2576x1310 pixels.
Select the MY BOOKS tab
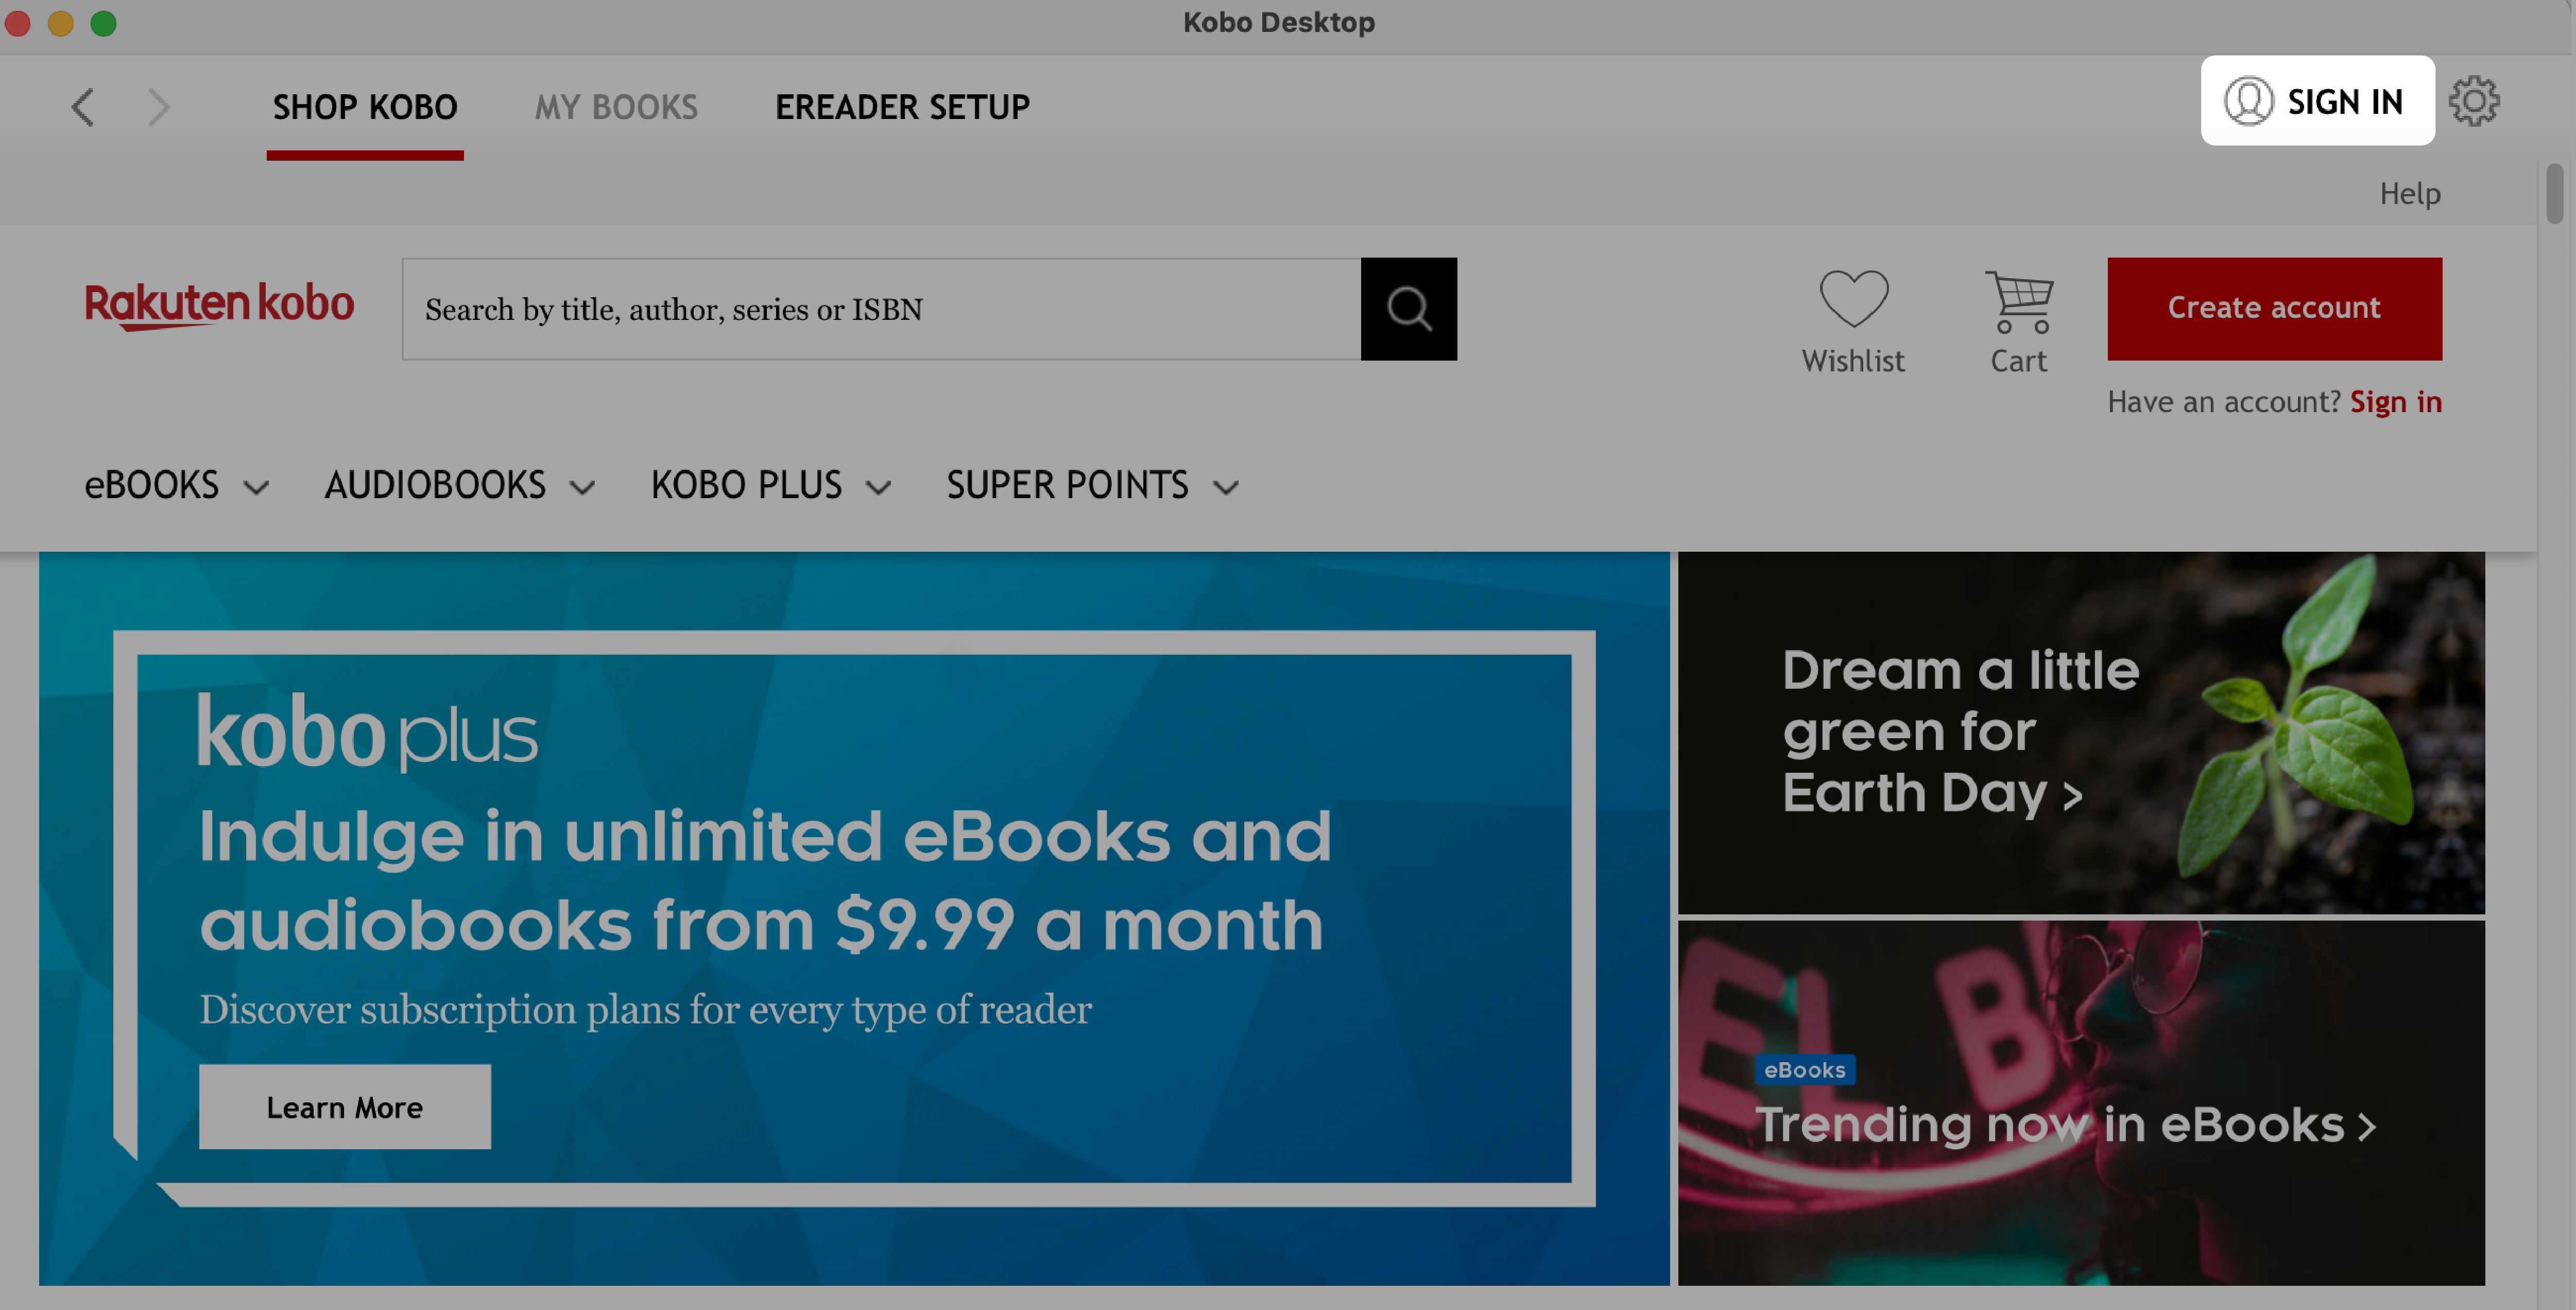click(616, 105)
